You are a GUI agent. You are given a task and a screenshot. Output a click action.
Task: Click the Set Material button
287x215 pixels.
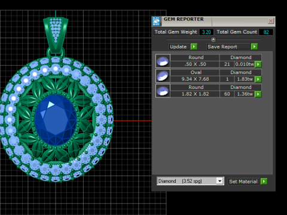[243, 182]
